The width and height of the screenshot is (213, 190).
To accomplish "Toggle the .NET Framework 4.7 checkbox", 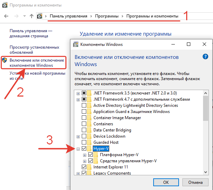I will pos(84,99).
